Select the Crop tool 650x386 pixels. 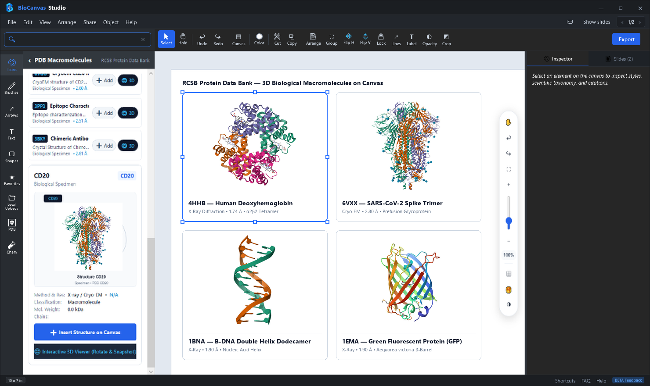pos(446,39)
